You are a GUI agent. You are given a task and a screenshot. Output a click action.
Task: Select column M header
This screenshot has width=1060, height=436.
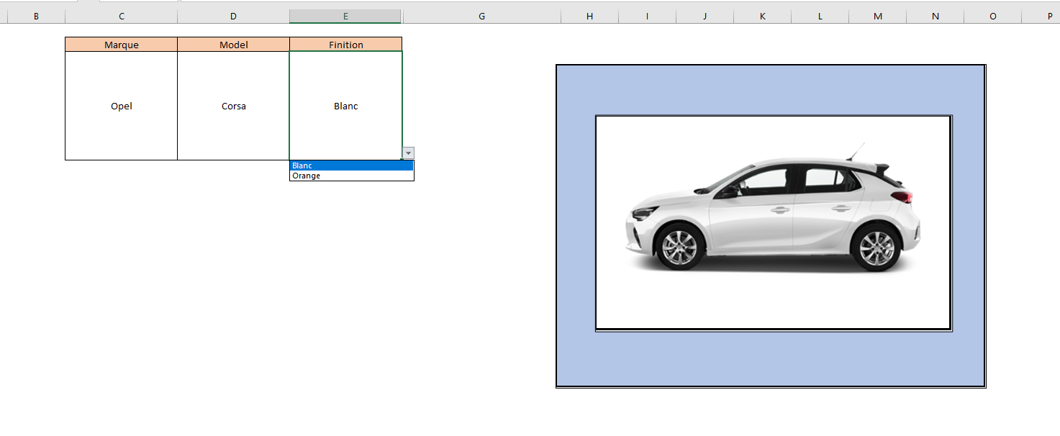[878, 16]
